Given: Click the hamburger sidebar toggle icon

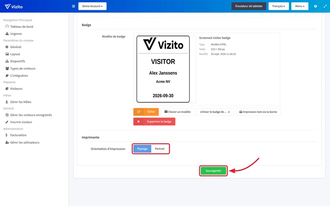Looking at the screenshot, I should [x=73, y=6].
